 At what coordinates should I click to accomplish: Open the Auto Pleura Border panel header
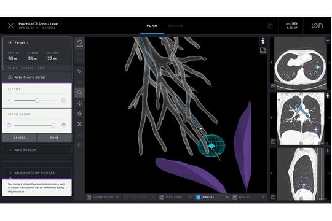point(37,77)
